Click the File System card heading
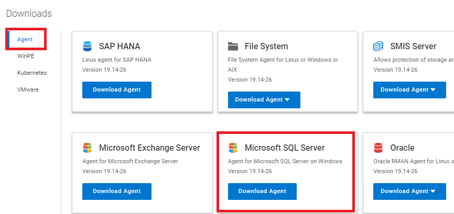This screenshot has height=214, width=454. tap(266, 46)
